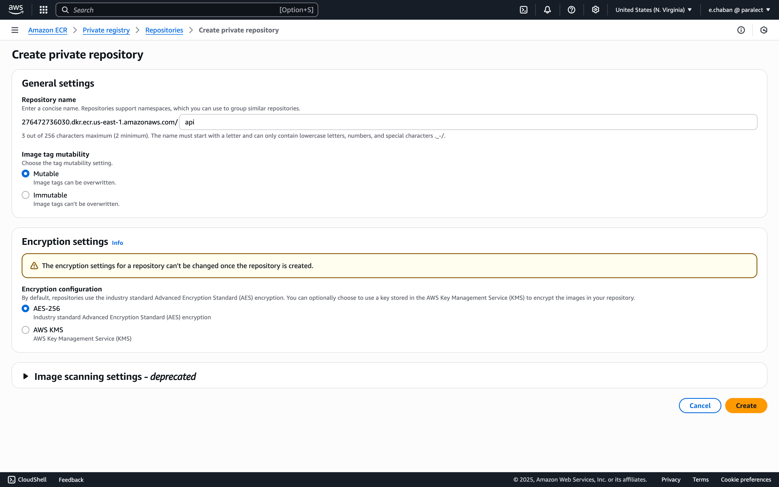Viewport: 779px width, 487px height.
Task: Select the Mutable image tag option
Action: (25, 173)
